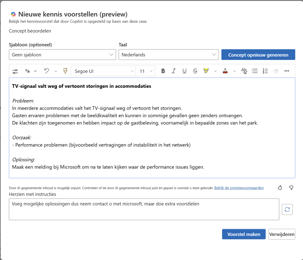The height and width of the screenshot is (260, 303).
Task: Clear formatting with the eraser icon
Action: coord(244,71)
